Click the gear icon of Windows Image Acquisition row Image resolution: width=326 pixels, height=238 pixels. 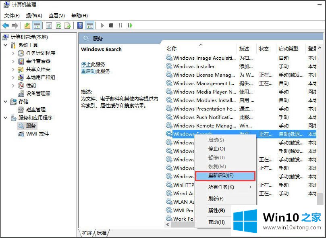(x=169, y=58)
